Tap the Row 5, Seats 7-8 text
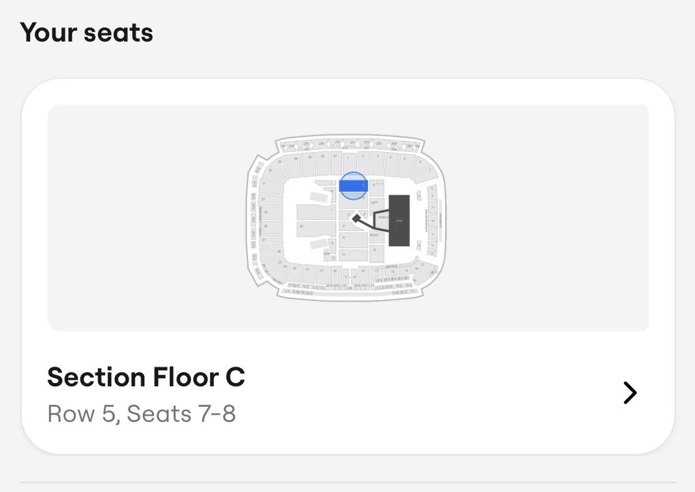The width and height of the screenshot is (695, 492). click(142, 414)
